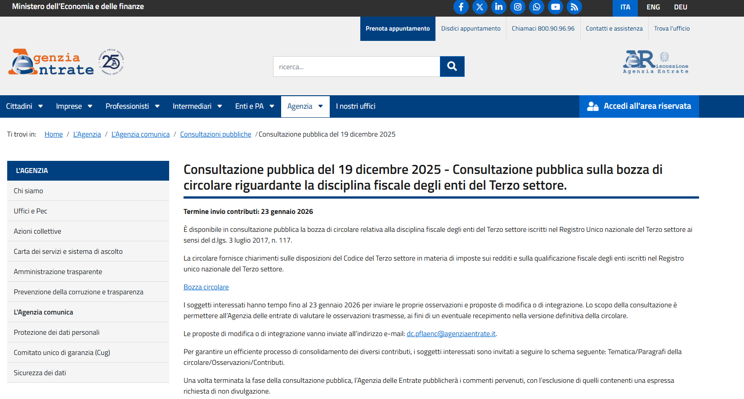Open the Facebook social icon
Screen dimensions: 744x399
click(461, 7)
